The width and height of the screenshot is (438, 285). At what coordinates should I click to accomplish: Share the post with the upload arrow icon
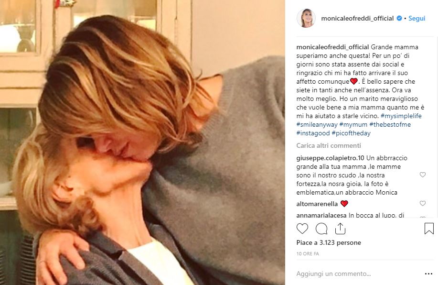click(340, 229)
